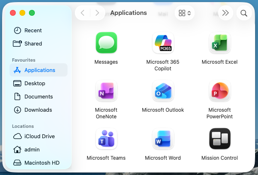Click the 'Microsoft Outlook' label text
258x175 pixels.
163,110
